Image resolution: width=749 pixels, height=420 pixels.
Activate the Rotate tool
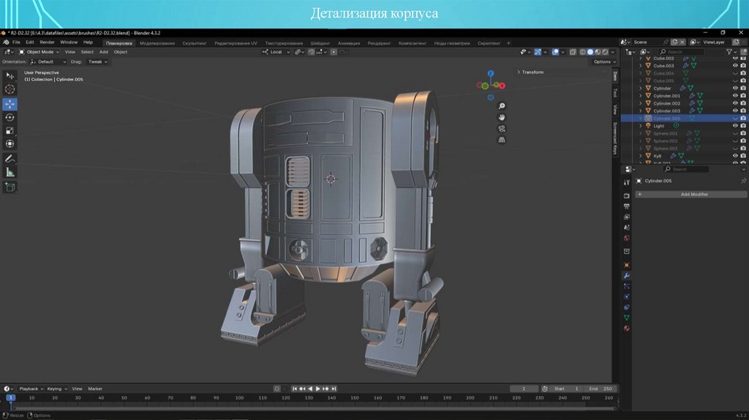pos(10,117)
